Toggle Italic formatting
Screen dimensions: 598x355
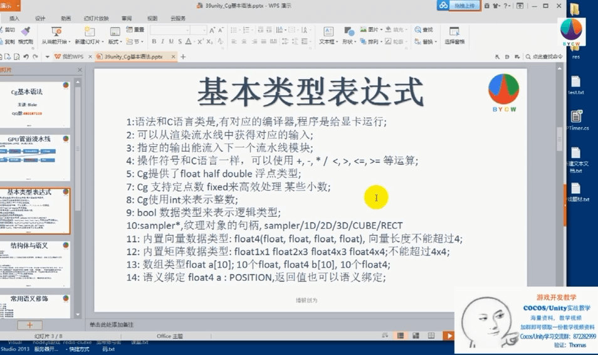coord(162,41)
